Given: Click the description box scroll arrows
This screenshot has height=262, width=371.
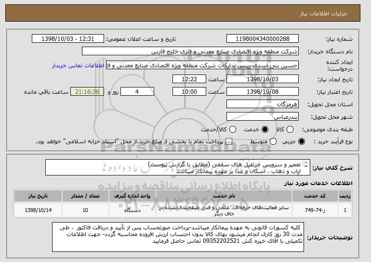Looking at the screenshot, I should pos(306,164).
